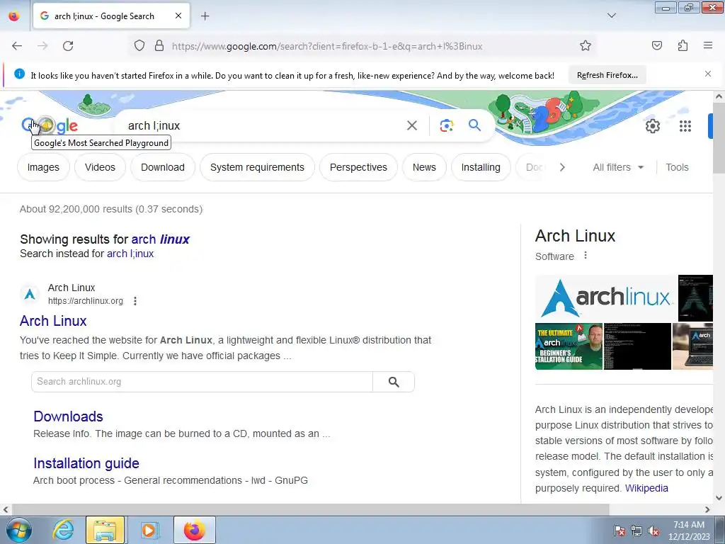Select the System requirements chip
Screen dimensions: 725x544
point(257,167)
